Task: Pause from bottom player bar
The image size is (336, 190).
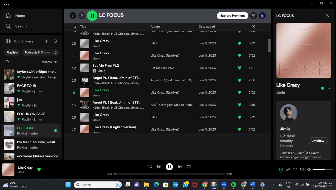Action: click(169, 167)
